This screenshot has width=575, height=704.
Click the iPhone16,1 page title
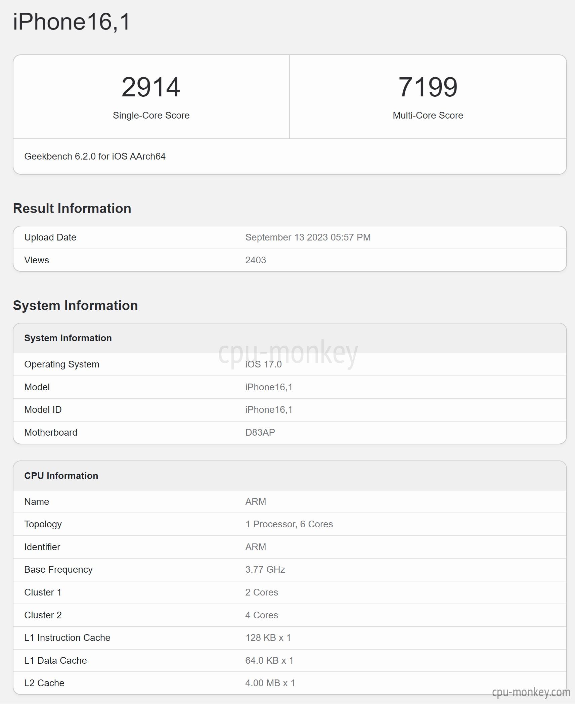[72, 22]
